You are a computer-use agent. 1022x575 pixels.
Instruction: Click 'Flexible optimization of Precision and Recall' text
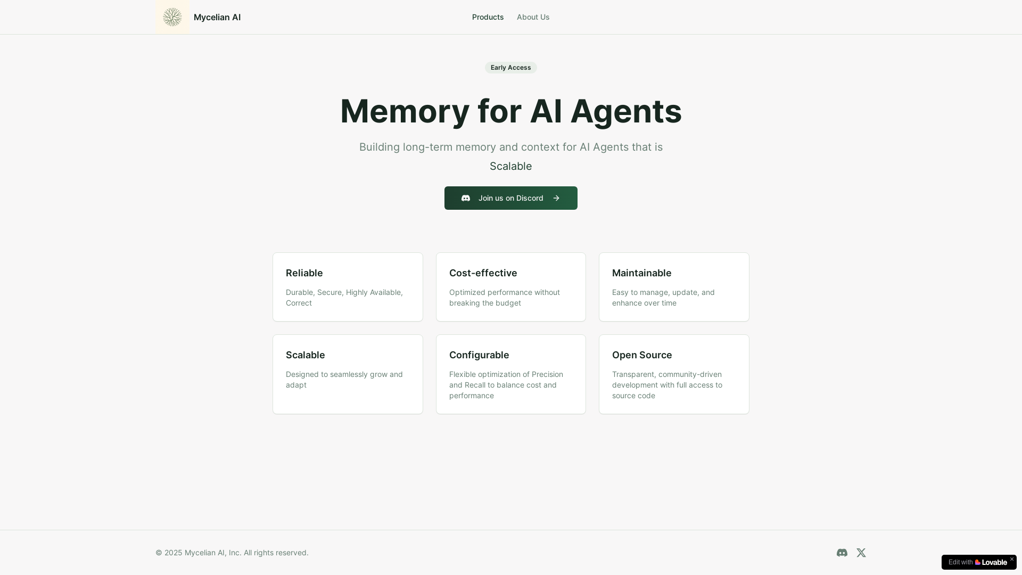coord(506,385)
